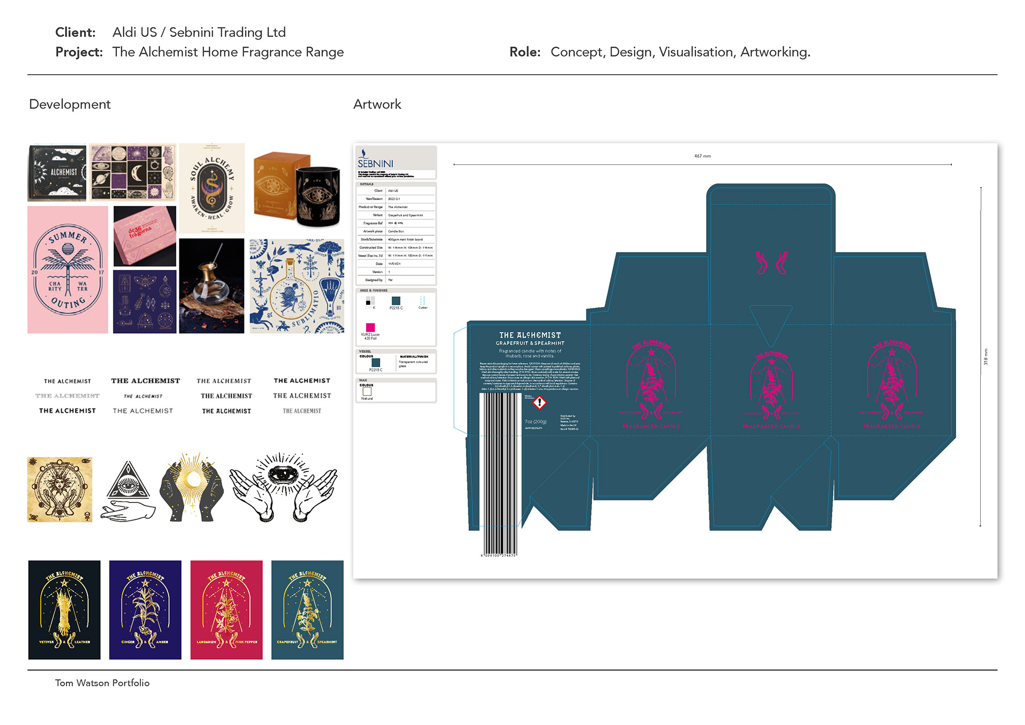Click the pink hands icon on box lid
1025x725 pixels.
pos(771,263)
